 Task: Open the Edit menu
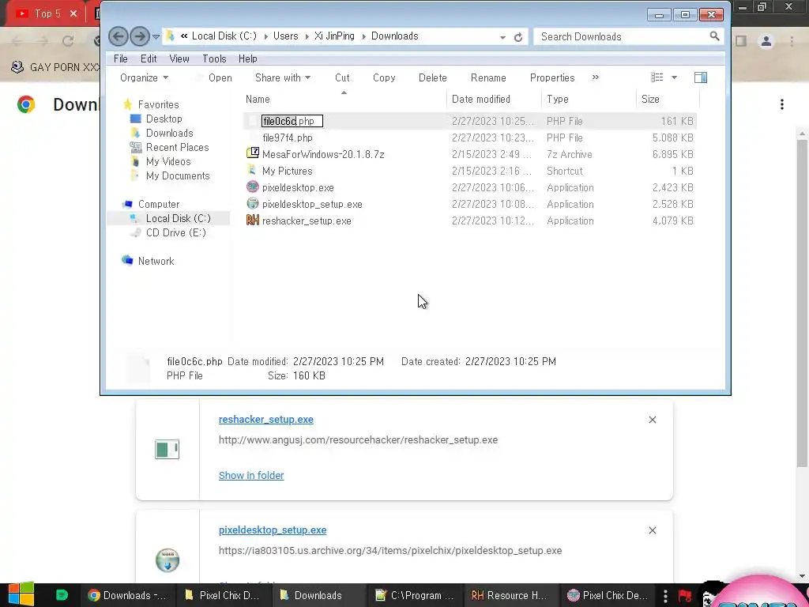pos(149,58)
